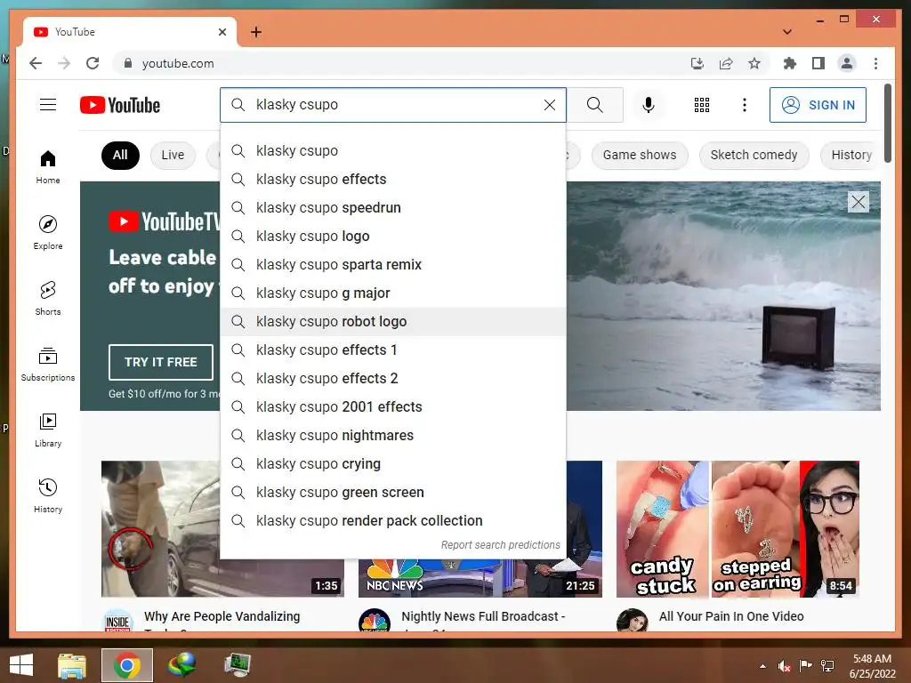Click the page vertical scrollbar
Image resolution: width=911 pixels, height=683 pixels.
(887, 123)
